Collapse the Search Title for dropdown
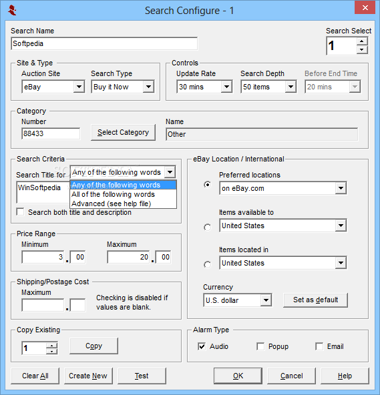The width and height of the screenshot is (380, 395). 170,172
